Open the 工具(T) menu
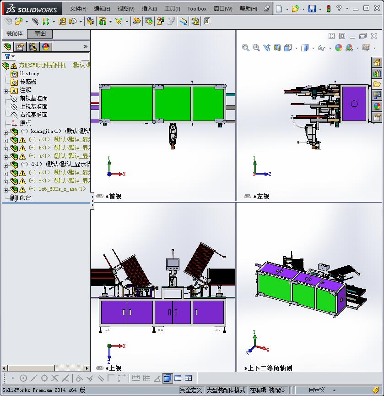 (172, 9)
